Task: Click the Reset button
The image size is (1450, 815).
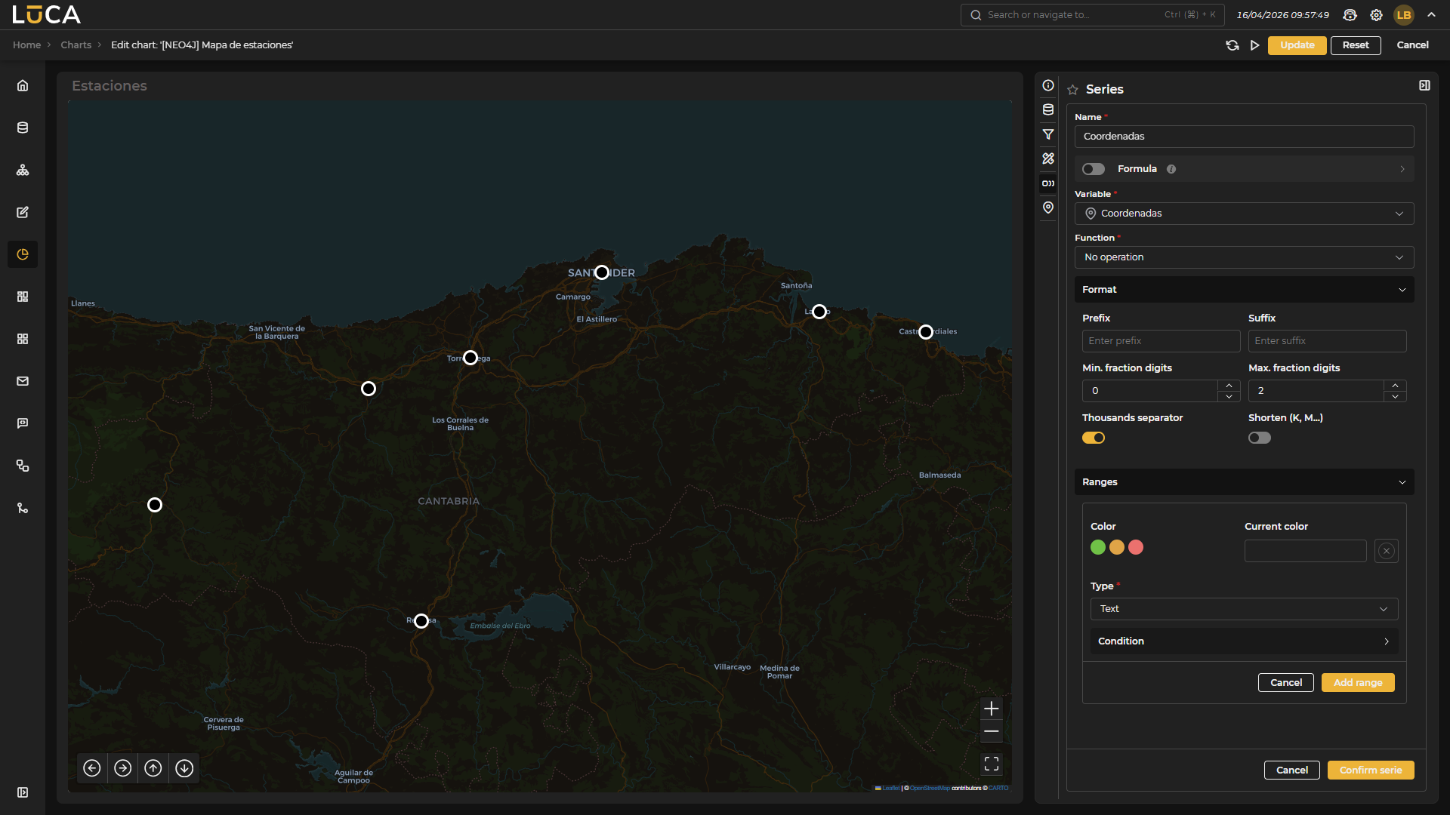Action: click(1356, 45)
